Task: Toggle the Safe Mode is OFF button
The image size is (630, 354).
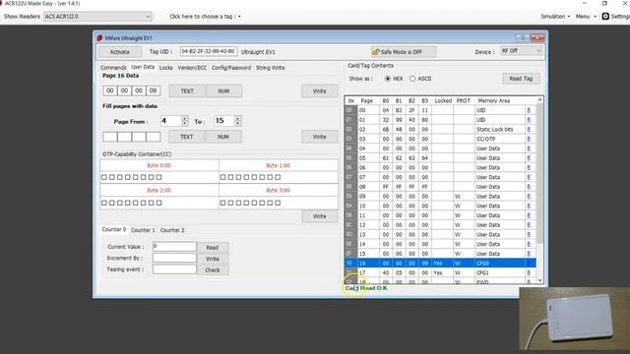Action: coord(403,52)
